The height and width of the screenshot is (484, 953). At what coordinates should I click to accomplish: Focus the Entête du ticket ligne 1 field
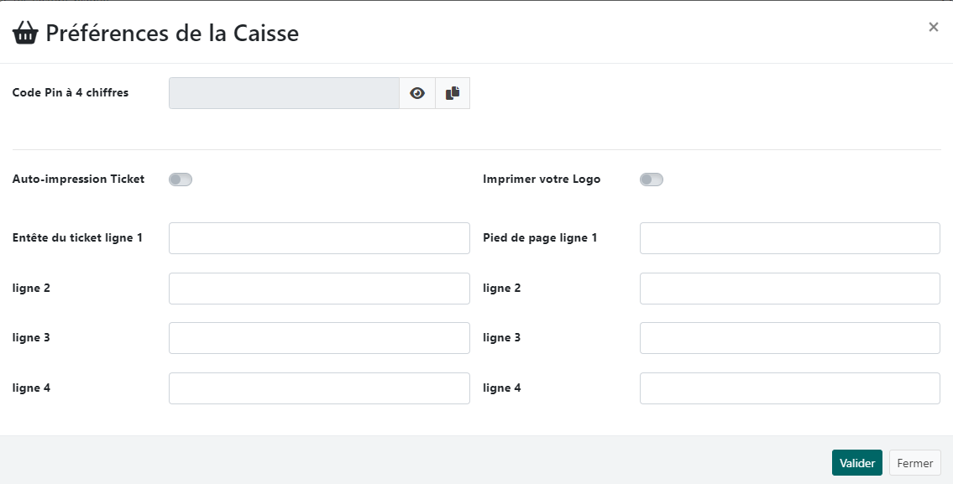[x=319, y=238]
